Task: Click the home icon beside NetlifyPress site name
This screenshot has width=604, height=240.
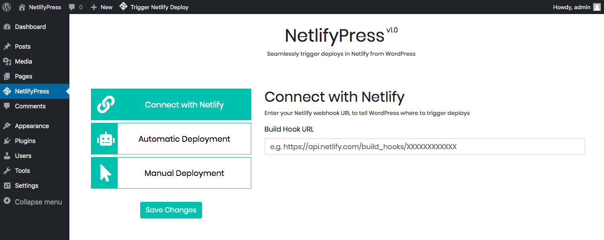Action: point(22,7)
